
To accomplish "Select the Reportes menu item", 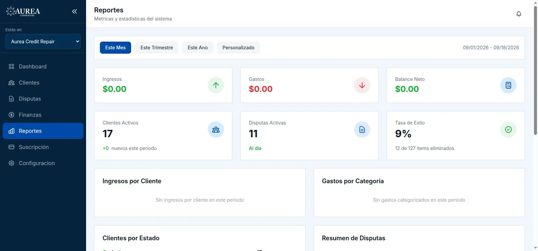I will coord(43,131).
